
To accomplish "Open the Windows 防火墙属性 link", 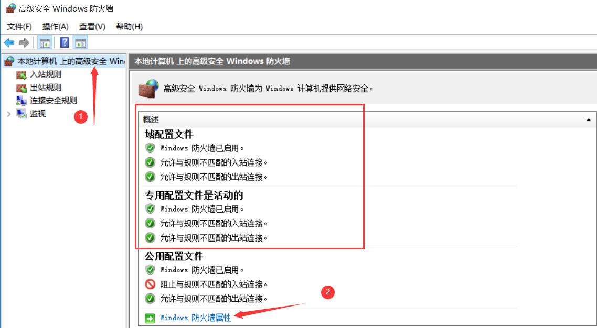I will [195, 318].
